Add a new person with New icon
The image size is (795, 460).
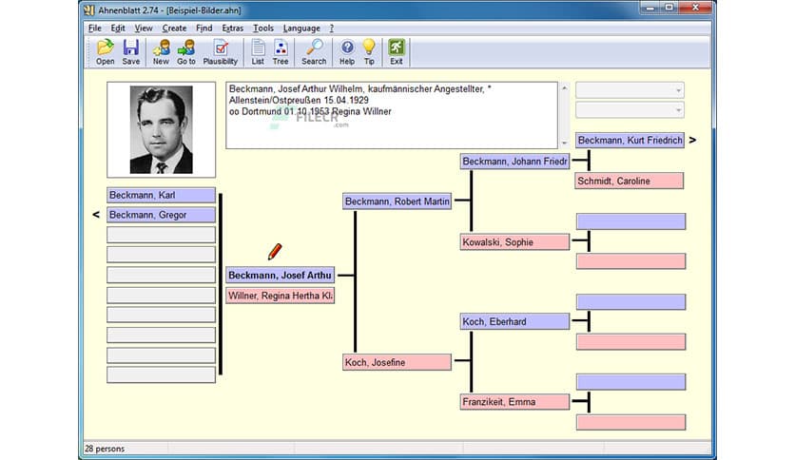click(x=161, y=51)
